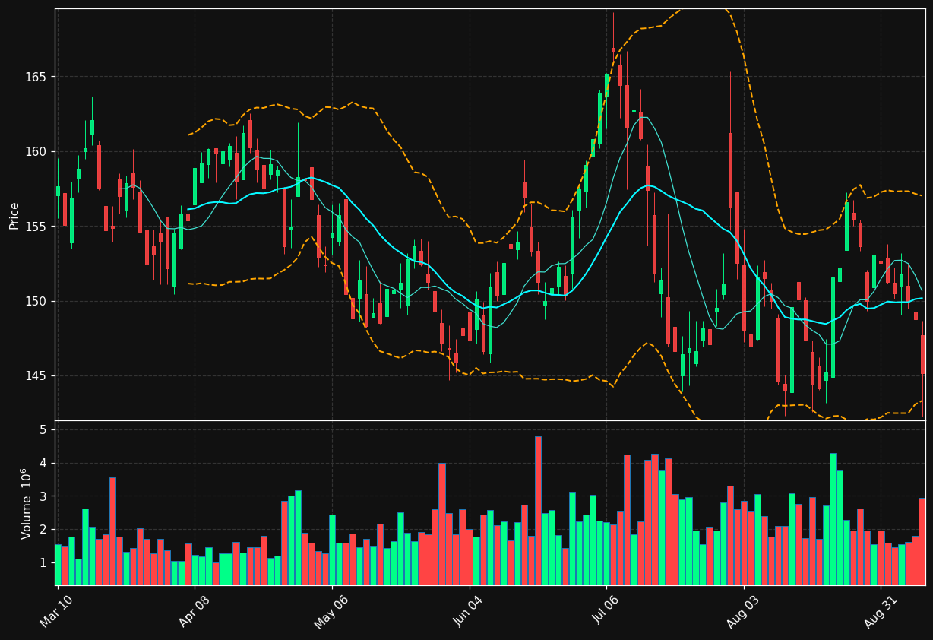Click the 150 price axis label
The image size is (933, 640).
(36, 302)
